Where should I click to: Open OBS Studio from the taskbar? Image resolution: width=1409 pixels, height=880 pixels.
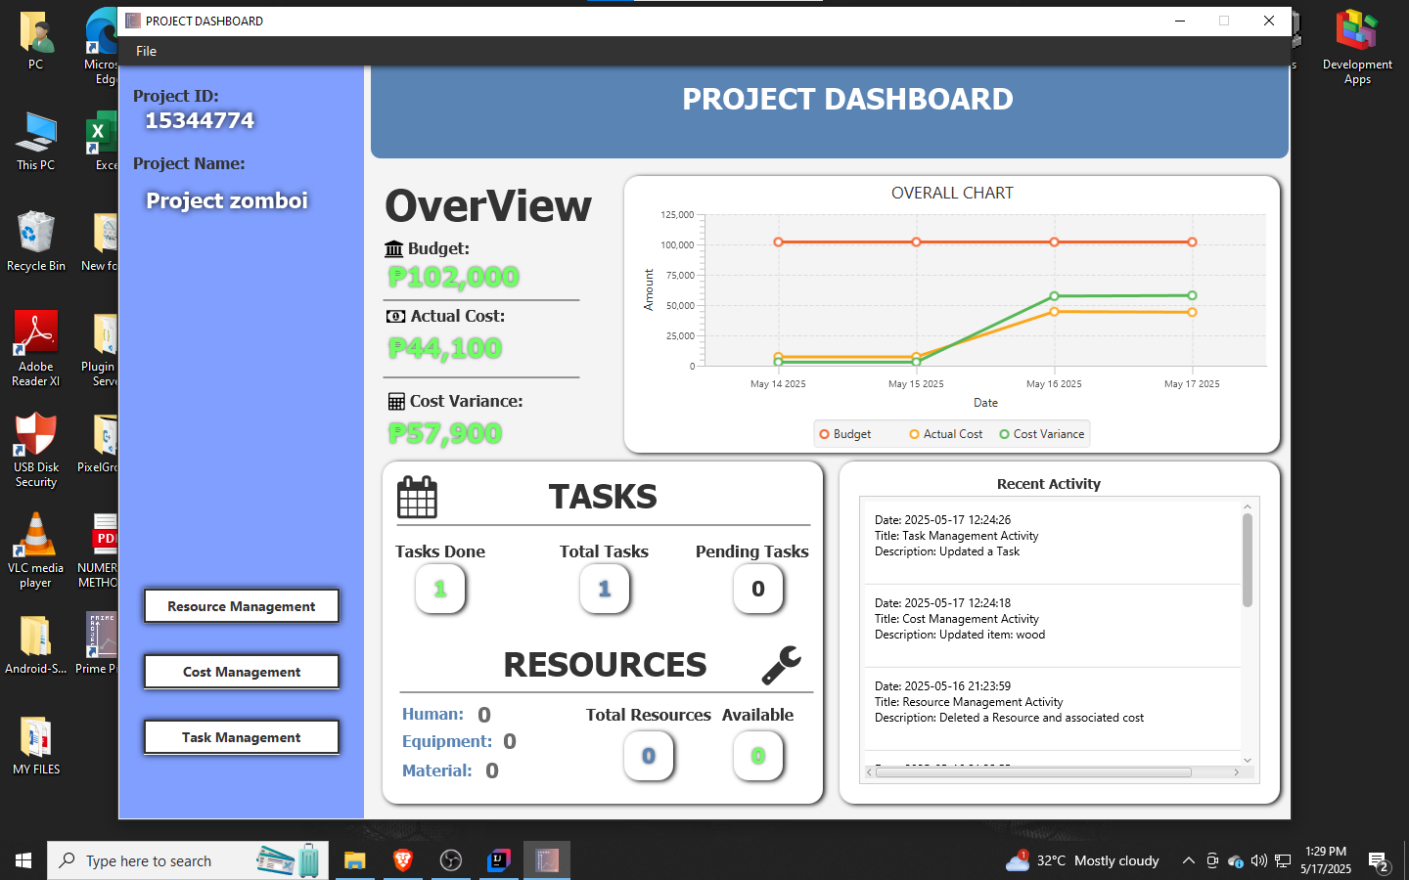pyautogui.click(x=450, y=860)
